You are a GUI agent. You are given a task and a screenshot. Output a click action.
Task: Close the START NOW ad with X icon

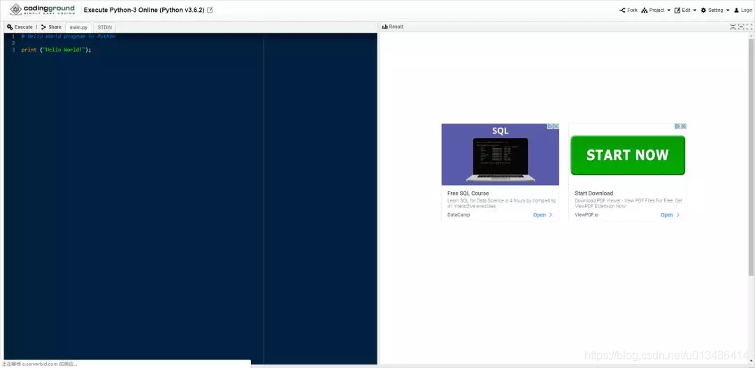(x=683, y=126)
